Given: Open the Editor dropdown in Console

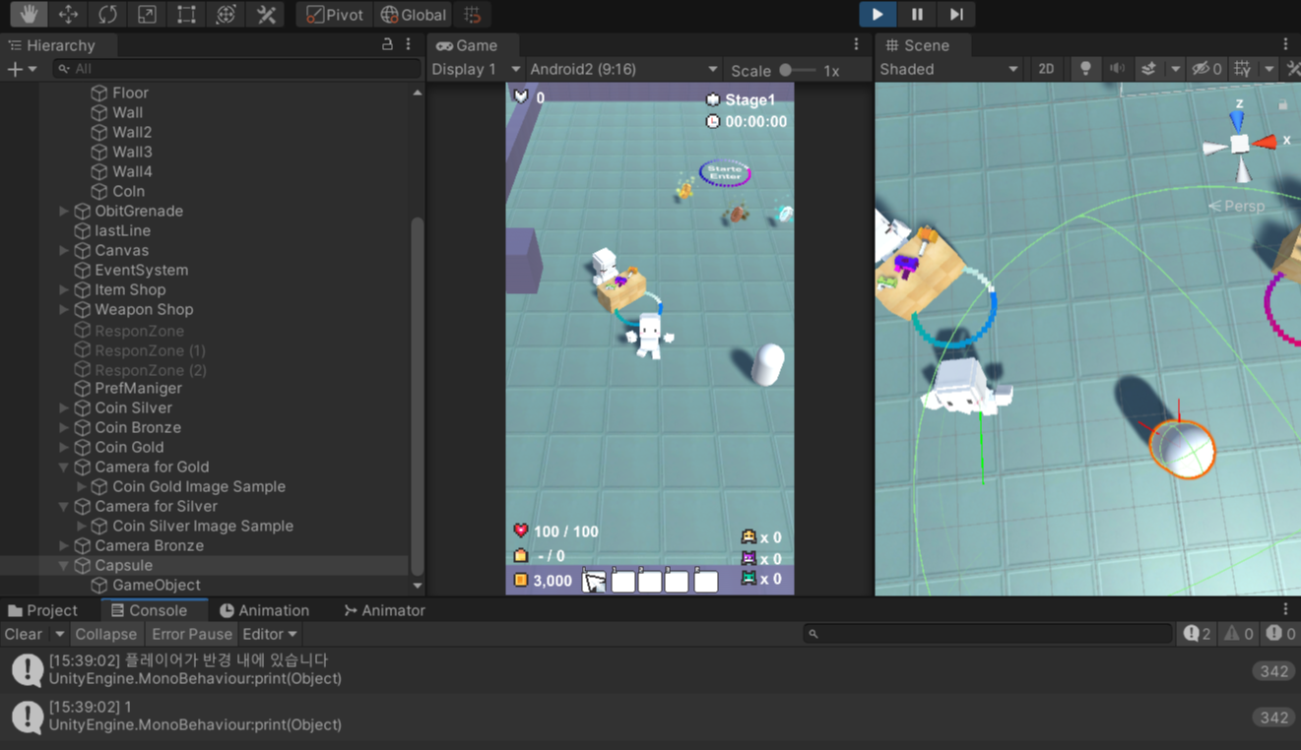Looking at the screenshot, I should [x=270, y=634].
